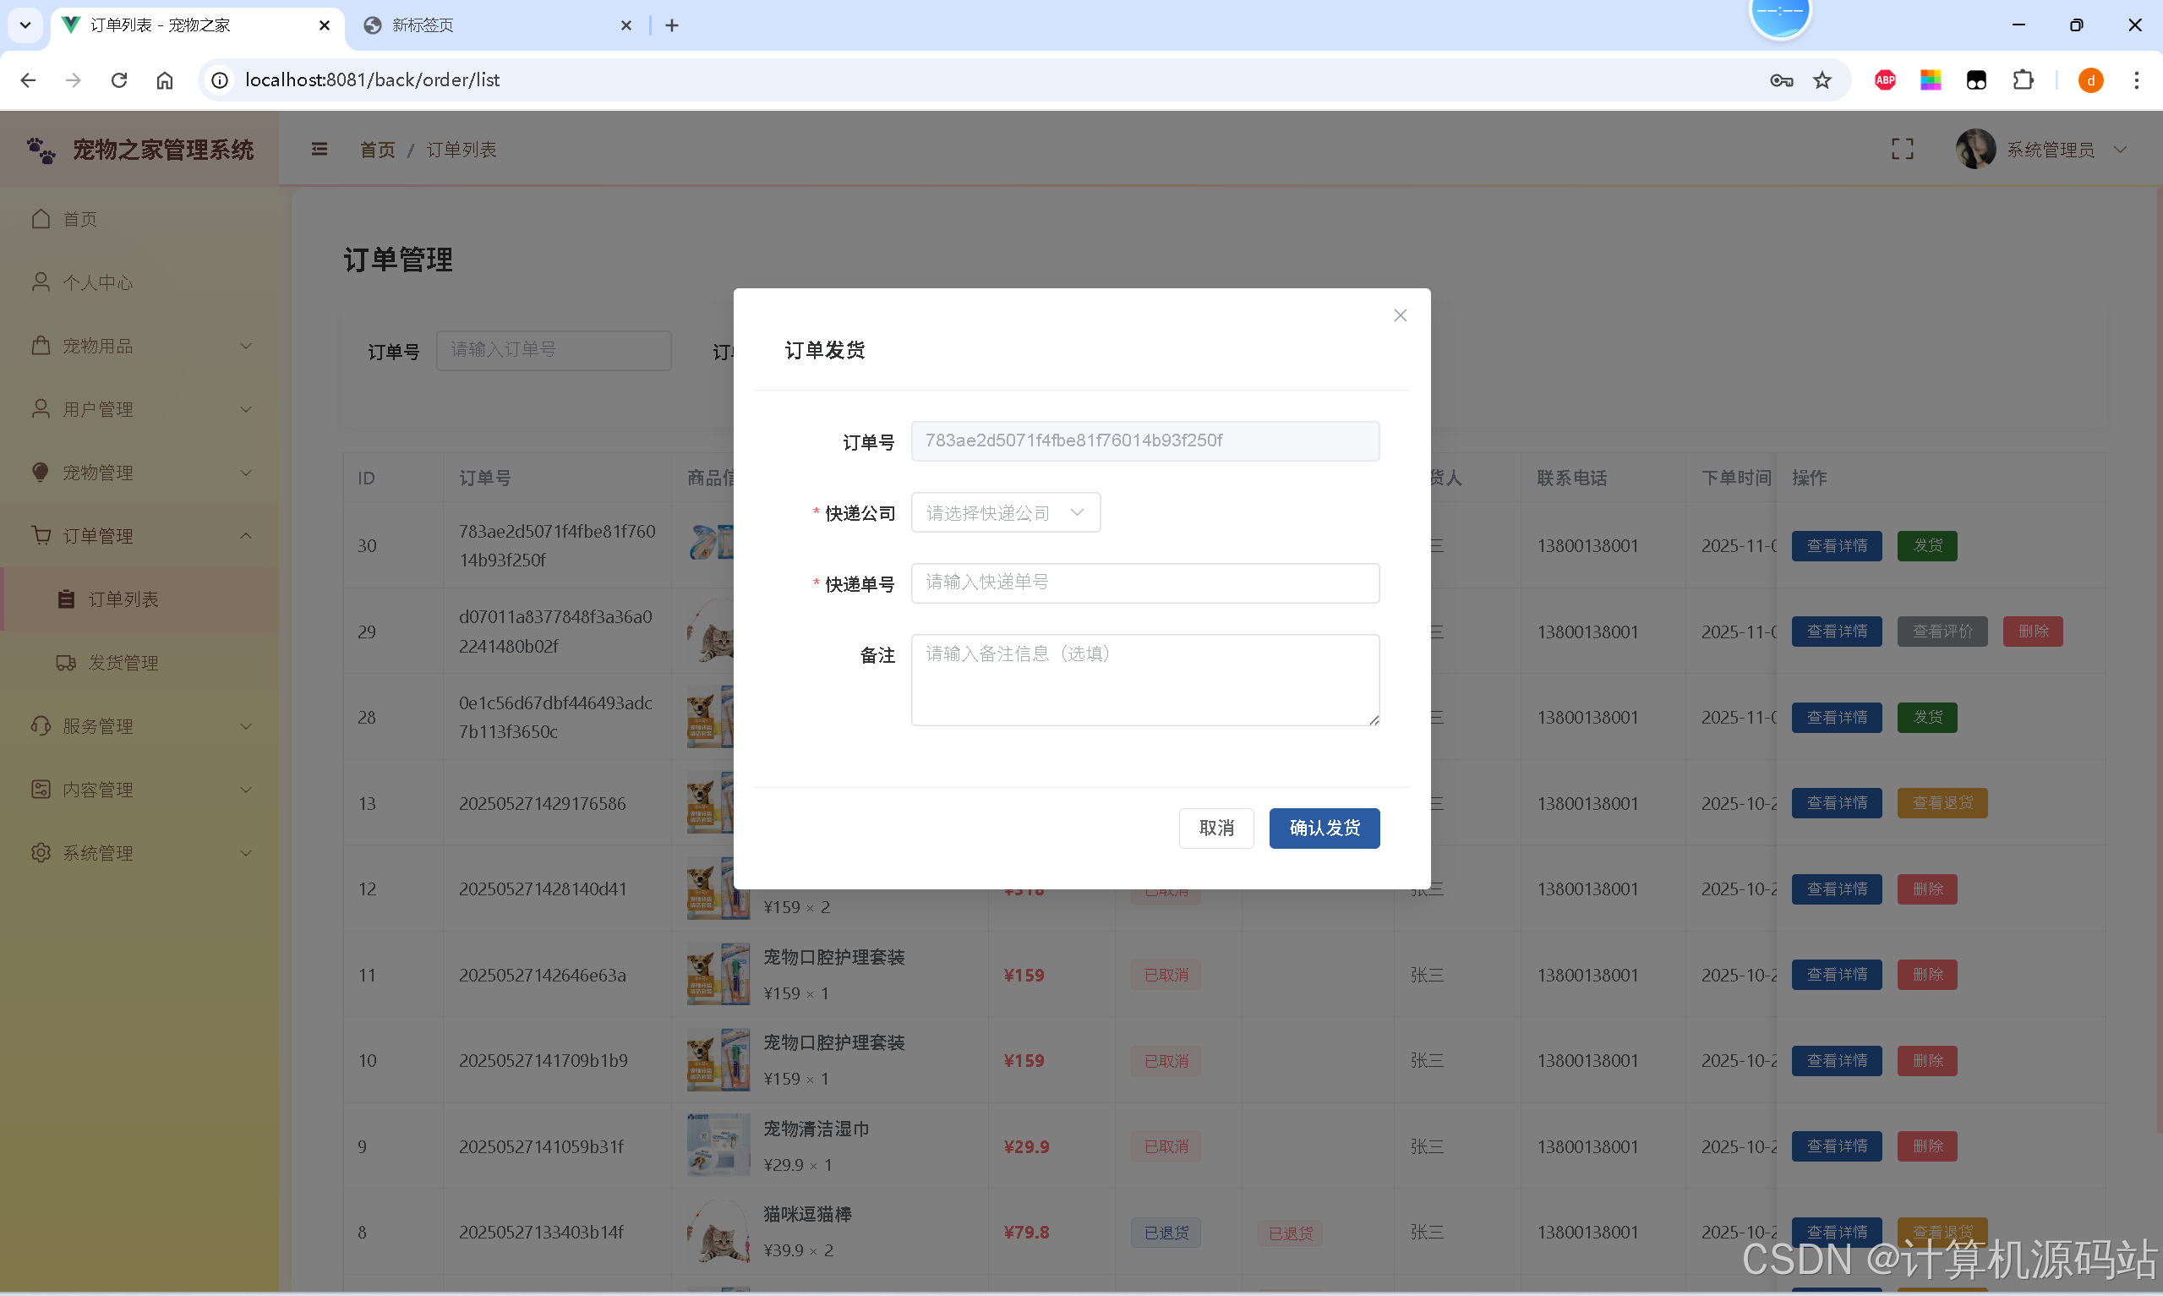The image size is (2163, 1296).
Task: Expand 内容管理 sidebar menu
Action: coord(139,790)
